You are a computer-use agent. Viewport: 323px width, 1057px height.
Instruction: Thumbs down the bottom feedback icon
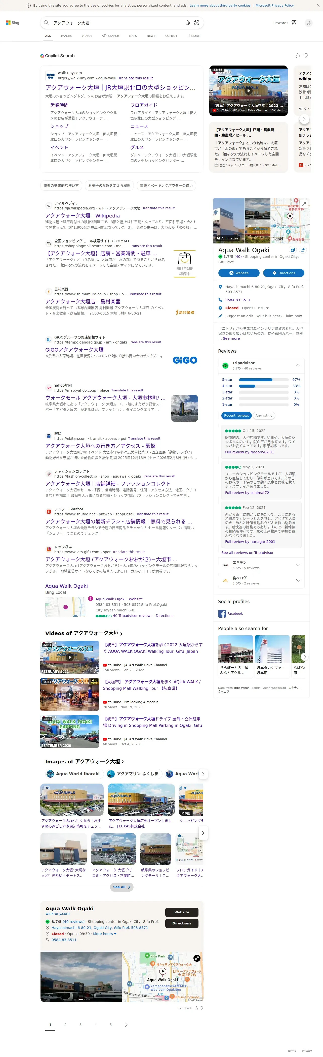[x=201, y=1008]
